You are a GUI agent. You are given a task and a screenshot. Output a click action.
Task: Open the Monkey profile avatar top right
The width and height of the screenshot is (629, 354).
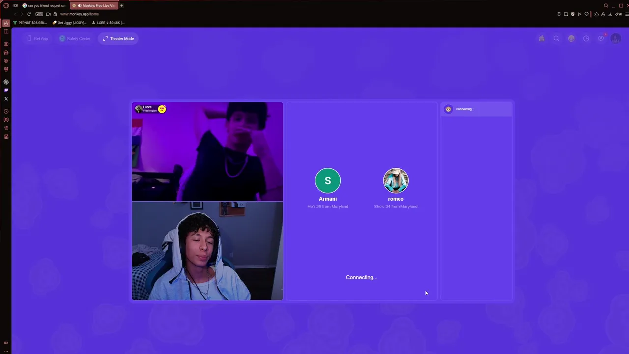point(615,38)
